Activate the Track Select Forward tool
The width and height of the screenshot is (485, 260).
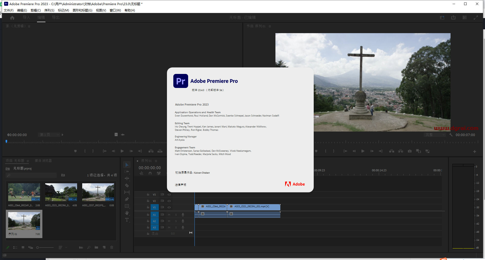pos(127,172)
